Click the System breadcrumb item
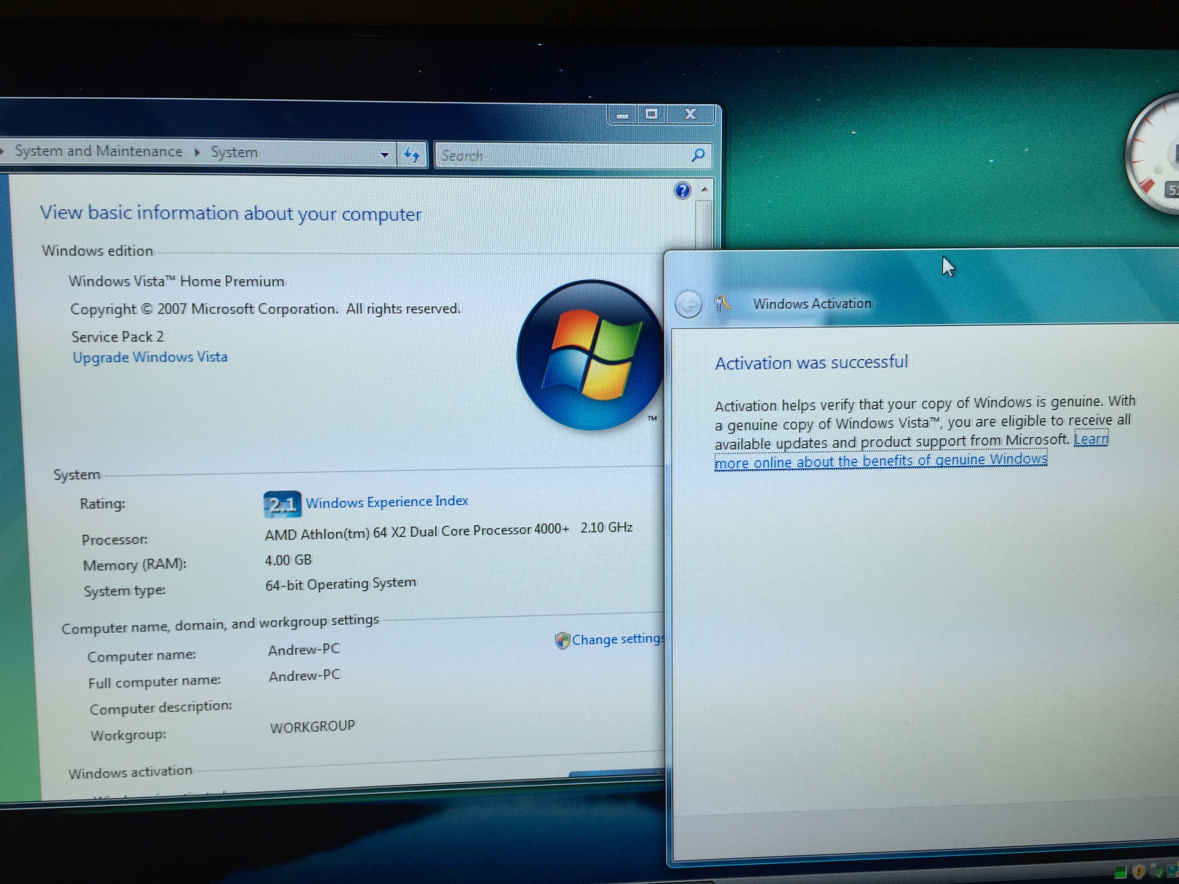1179x884 pixels. [234, 152]
